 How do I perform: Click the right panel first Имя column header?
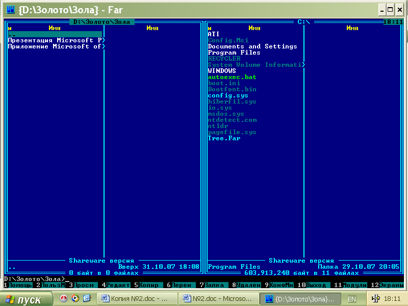(254, 28)
